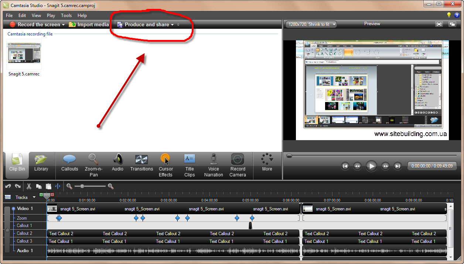Select the Audio 1 track label
This screenshot has width=464, height=264.
[25, 251]
